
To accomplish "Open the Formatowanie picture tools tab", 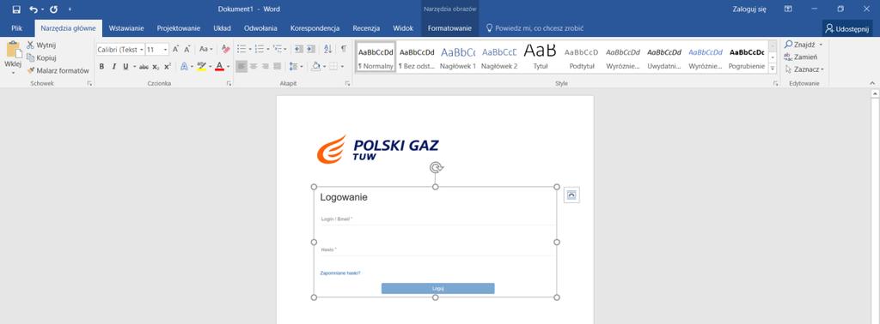I will (x=449, y=28).
